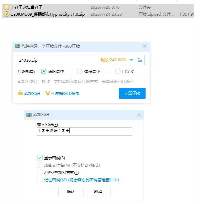Close the 360压缩 create archive dialog
Image resolution: width=204 pixels, height=204 pixels.
(x=145, y=46)
